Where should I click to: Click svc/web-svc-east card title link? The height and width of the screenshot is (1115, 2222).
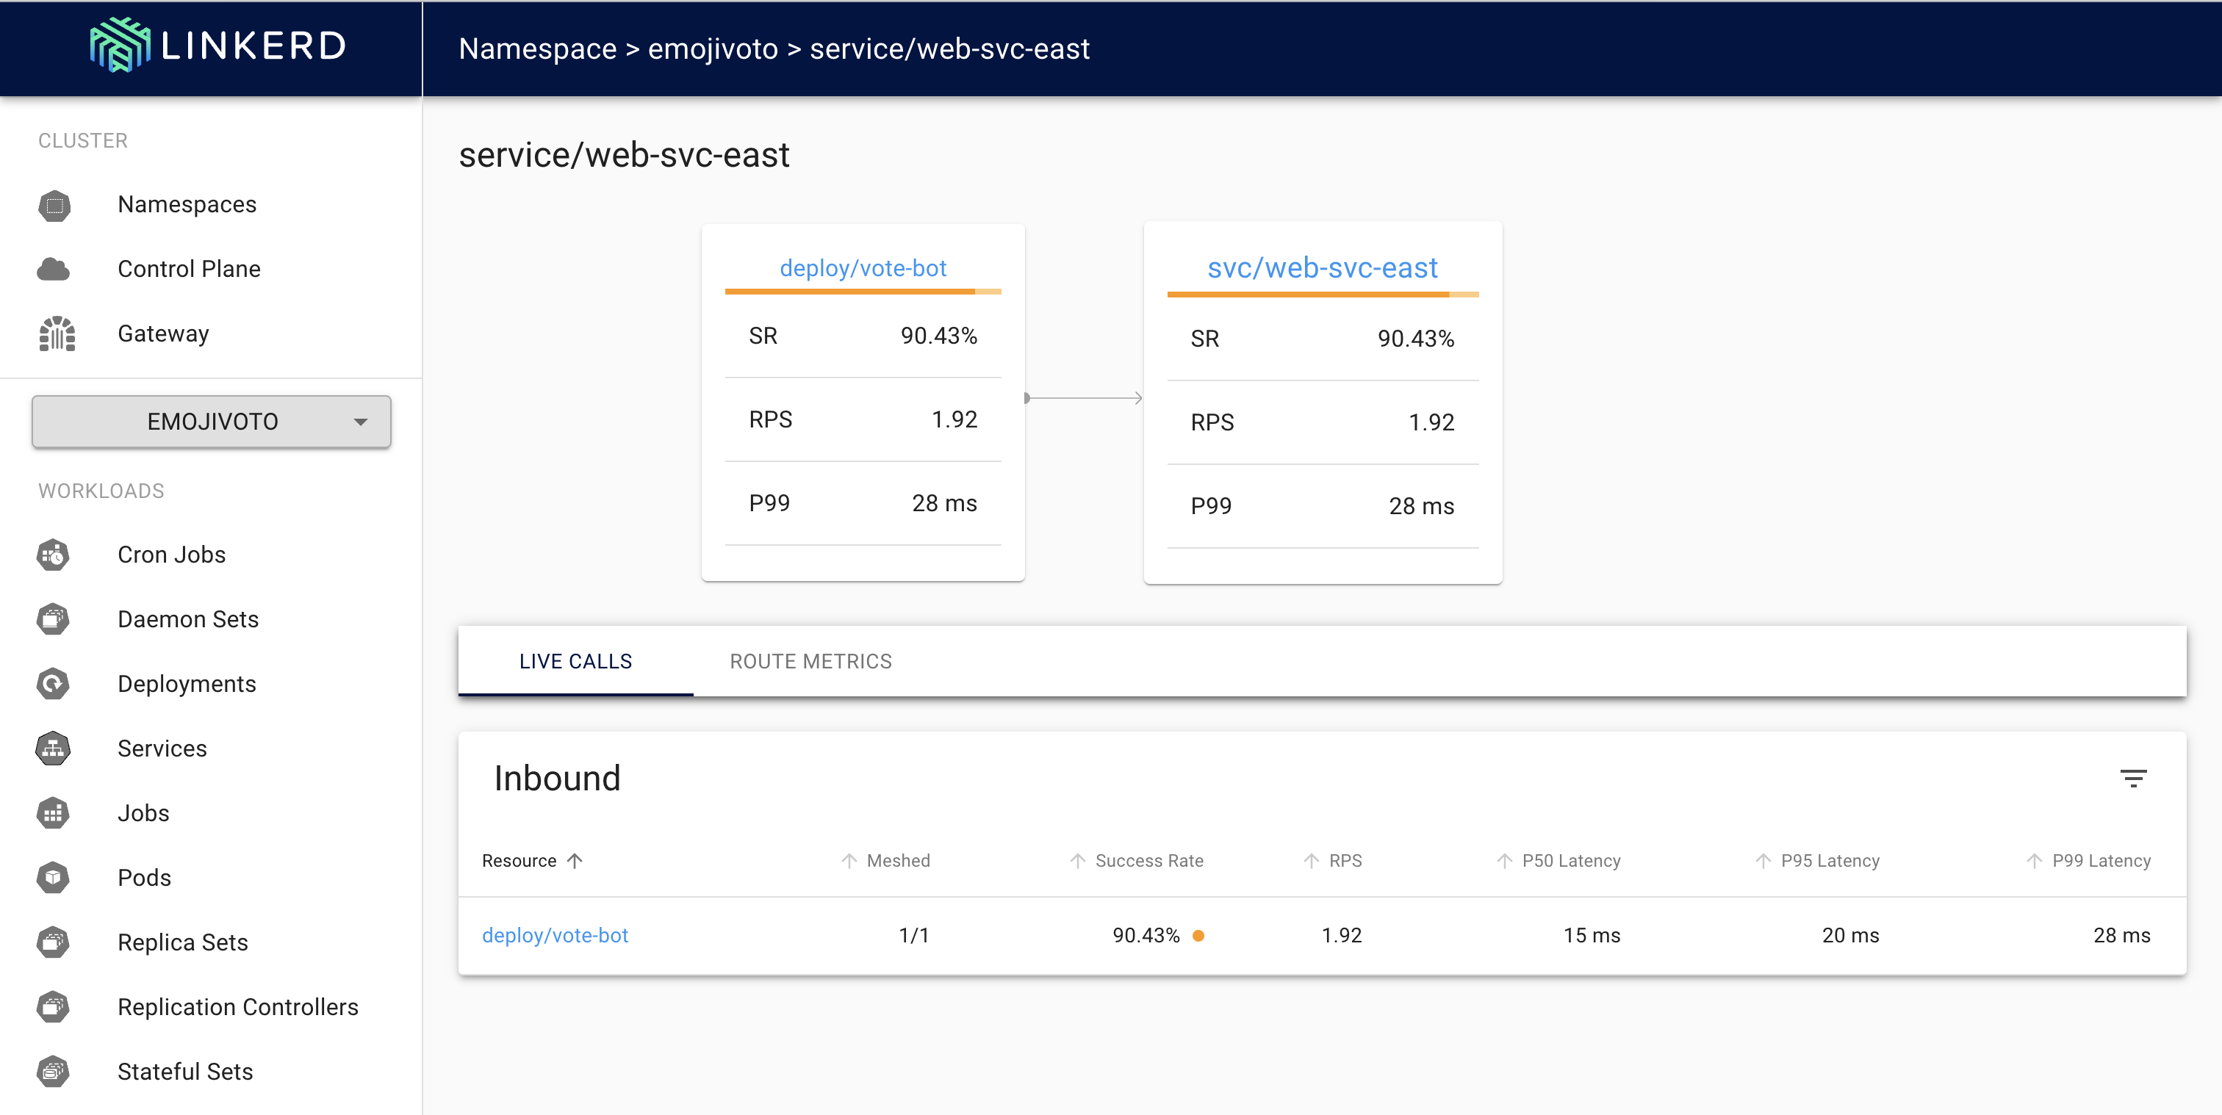[1321, 268]
